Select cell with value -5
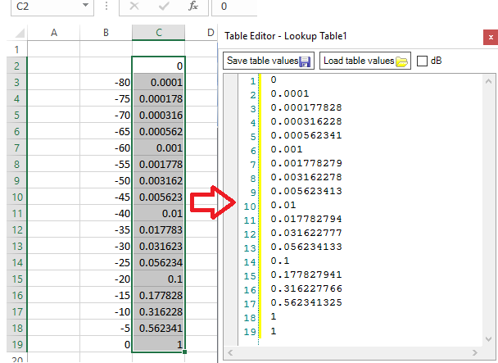This screenshot has height=363, width=498. tap(106, 329)
